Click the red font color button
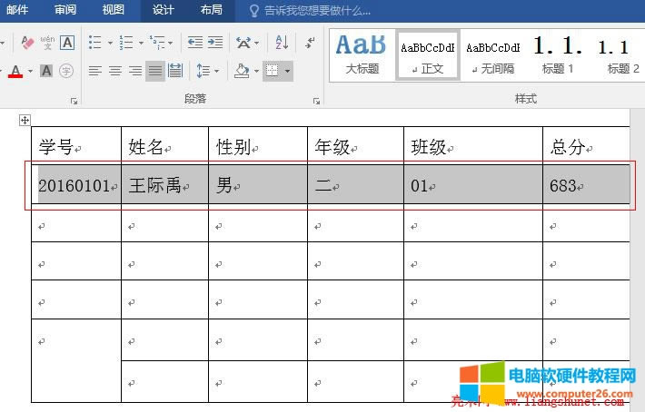Image resolution: width=645 pixels, height=412 pixels. (x=15, y=71)
